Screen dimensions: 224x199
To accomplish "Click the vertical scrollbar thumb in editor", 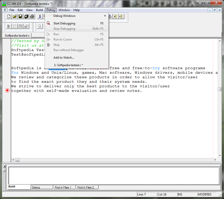I will (219, 89).
